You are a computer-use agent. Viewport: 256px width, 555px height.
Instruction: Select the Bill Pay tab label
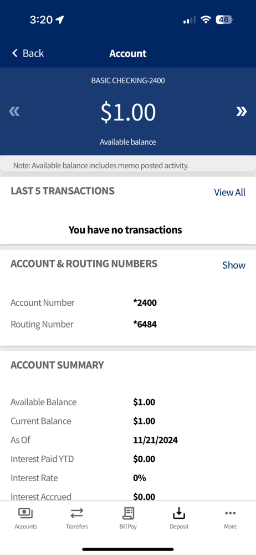[x=128, y=526]
